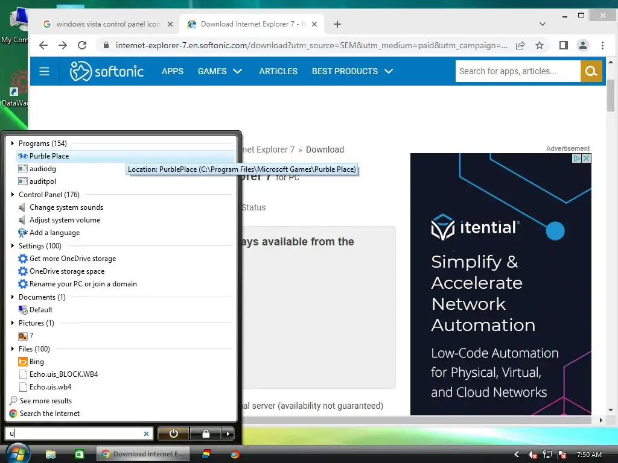
Task: Open Softonic hamburger menu
Action: coord(44,71)
